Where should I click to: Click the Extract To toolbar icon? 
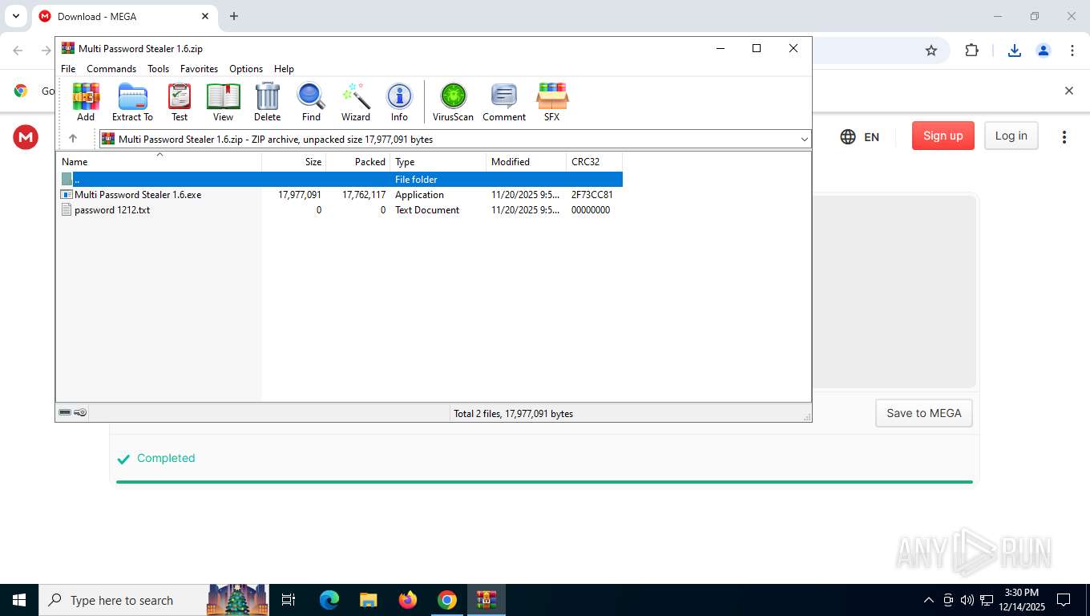(x=132, y=102)
